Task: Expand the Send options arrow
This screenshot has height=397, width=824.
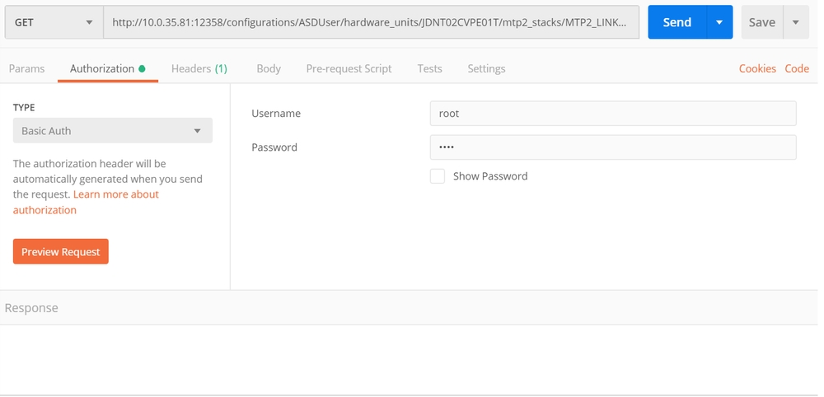Action: pyautogui.click(x=719, y=22)
